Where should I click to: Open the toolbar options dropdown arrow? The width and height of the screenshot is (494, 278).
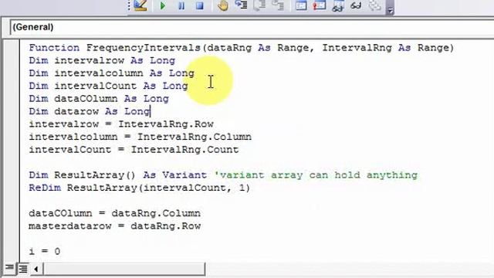click(x=390, y=8)
